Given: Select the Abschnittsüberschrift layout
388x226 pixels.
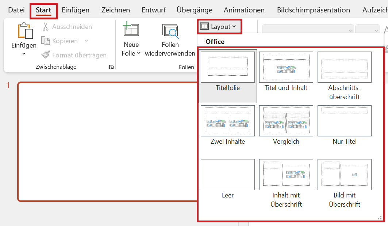Looking at the screenshot, I should 345,76.
